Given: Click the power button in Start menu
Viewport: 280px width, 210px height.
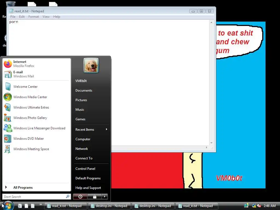Looking at the screenshot, I should click(x=80, y=197).
